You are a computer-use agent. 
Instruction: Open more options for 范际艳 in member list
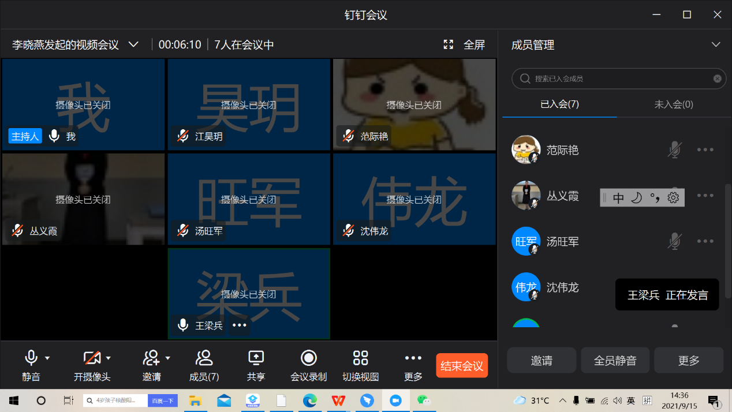point(705,150)
